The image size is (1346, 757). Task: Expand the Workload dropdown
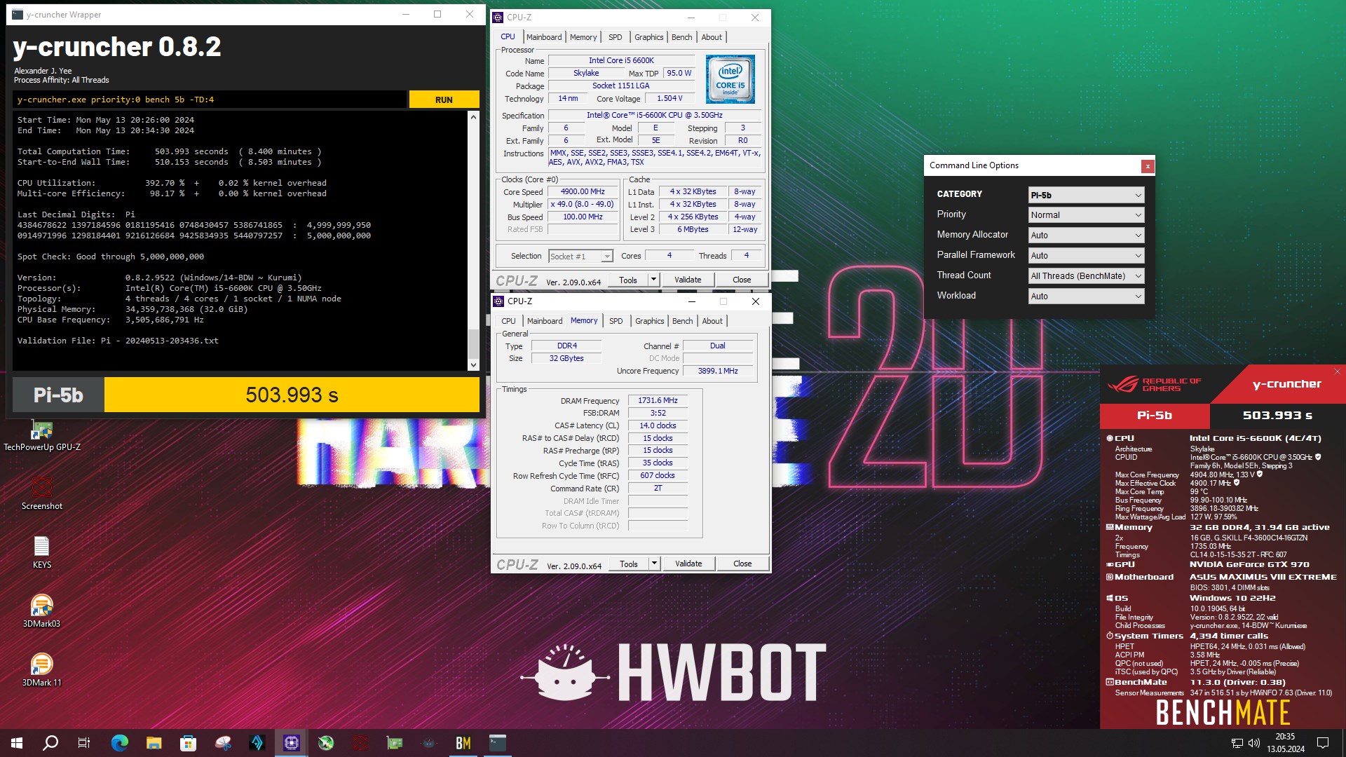coord(1086,296)
